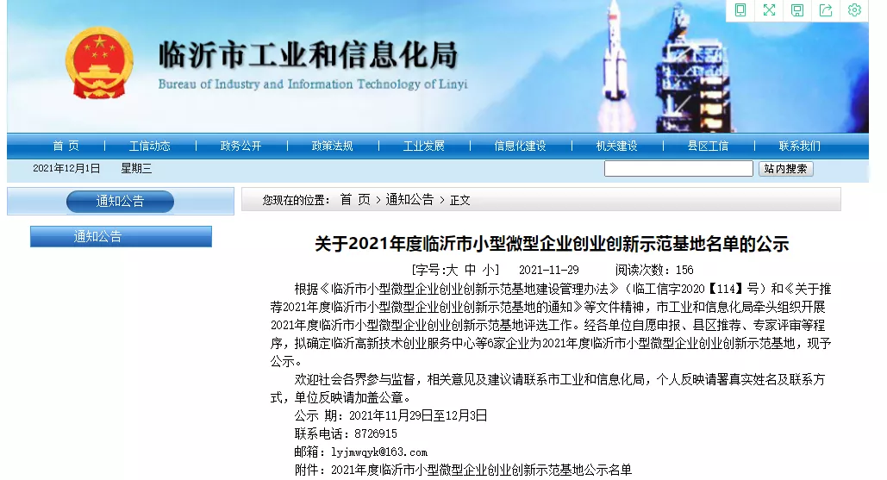Set font size to 大

click(x=452, y=270)
